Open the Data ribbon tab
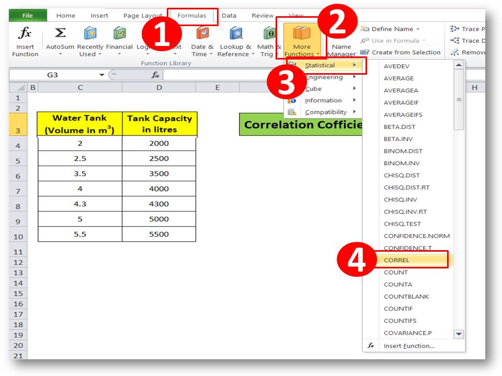 pyautogui.click(x=229, y=16)
